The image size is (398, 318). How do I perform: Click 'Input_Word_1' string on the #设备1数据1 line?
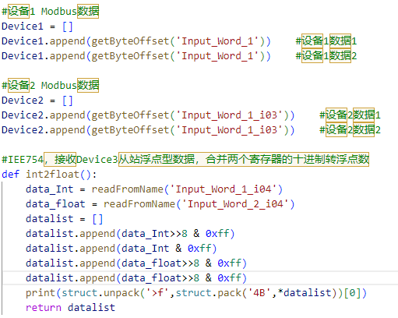217,41
